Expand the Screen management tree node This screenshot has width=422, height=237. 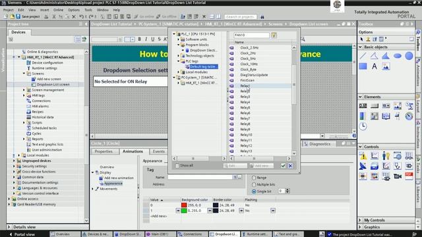pyautogui.click(x=24, y=90)
